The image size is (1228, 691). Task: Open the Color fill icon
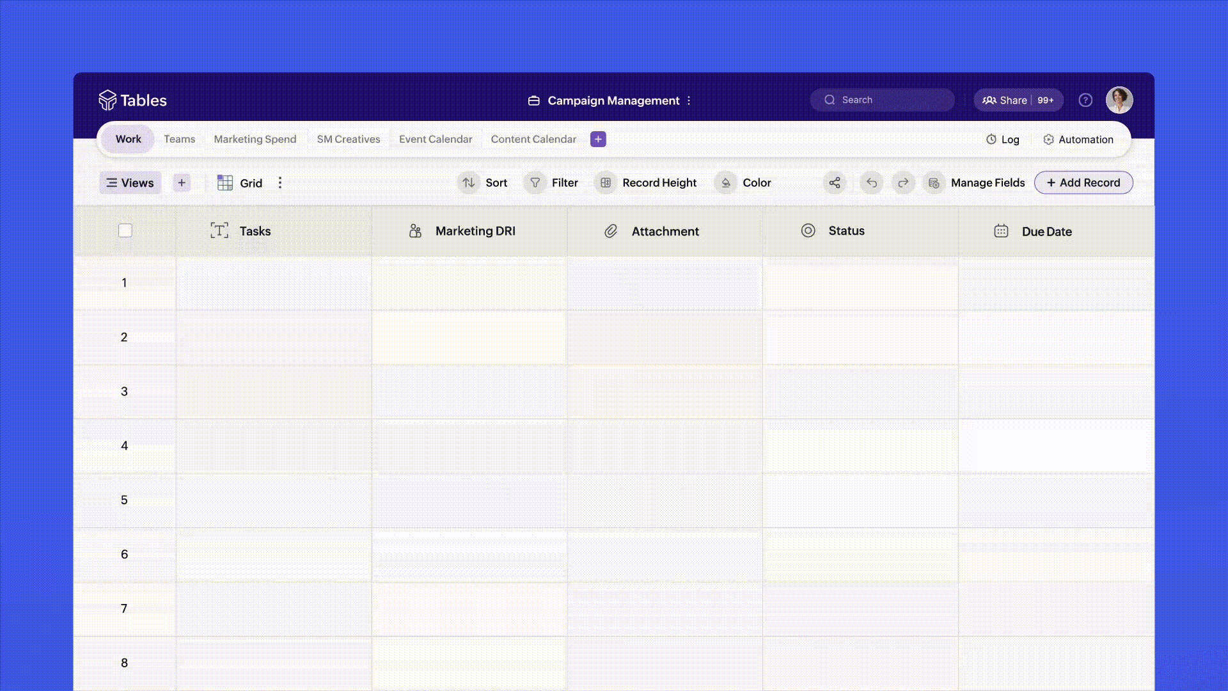pyautogui.click(x=726, y=183)
